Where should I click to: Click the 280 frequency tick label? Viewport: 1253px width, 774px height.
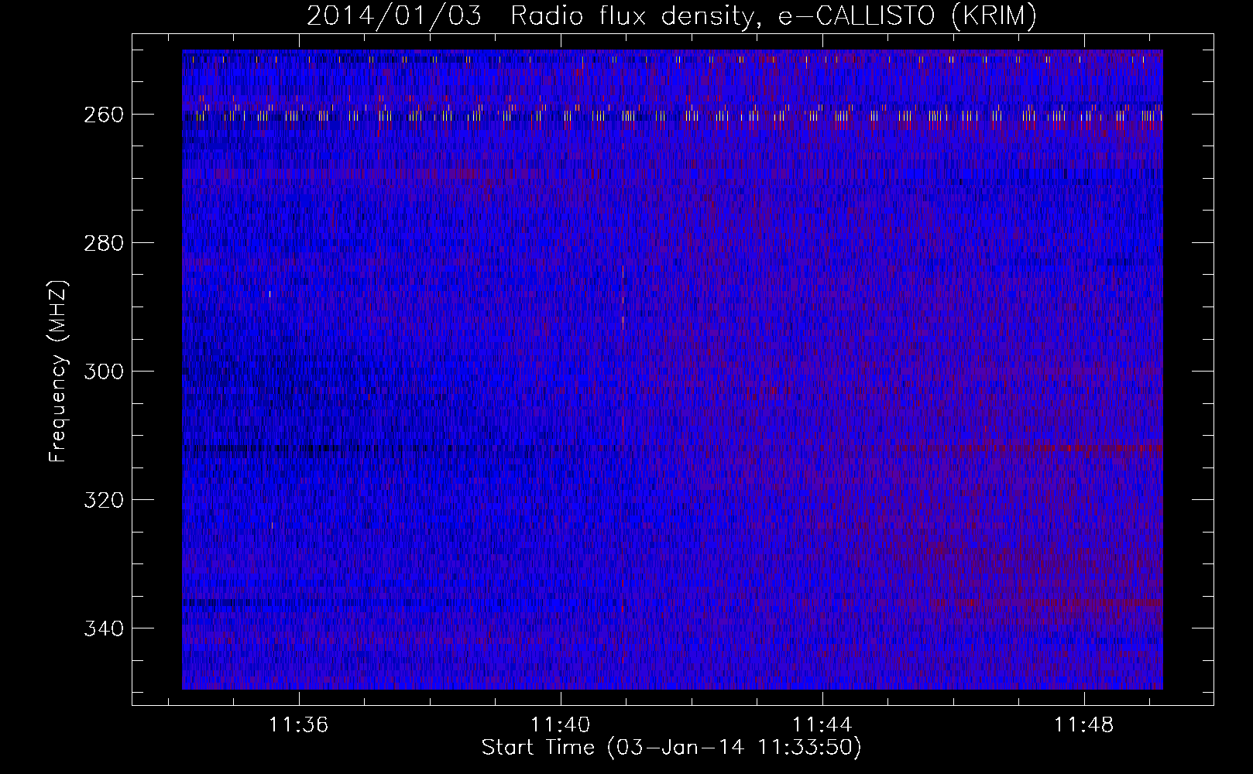click(x=103, y=243)
